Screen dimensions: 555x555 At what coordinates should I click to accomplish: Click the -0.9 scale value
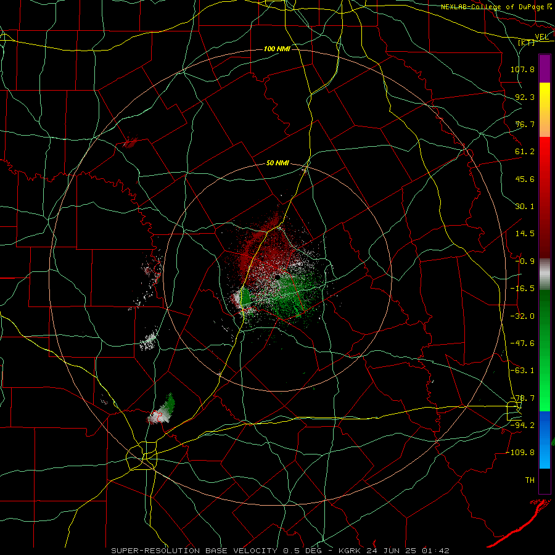[525, 261]
